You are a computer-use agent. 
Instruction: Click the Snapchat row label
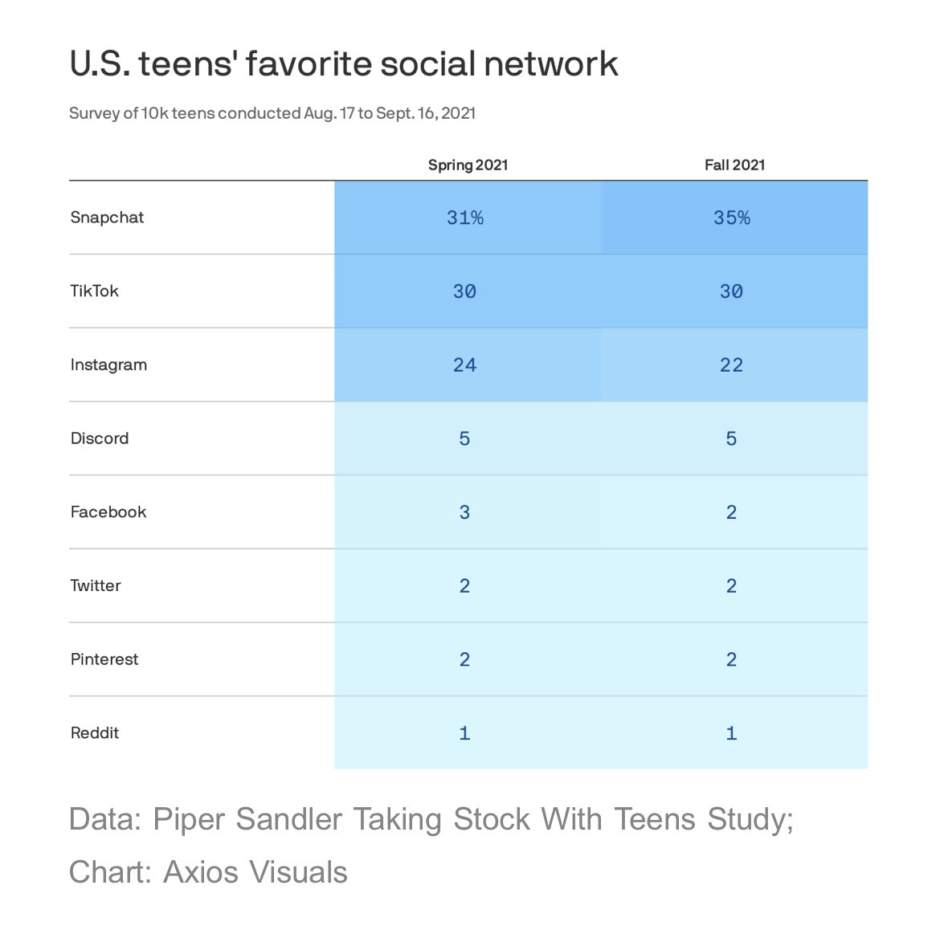pos(107,218)
